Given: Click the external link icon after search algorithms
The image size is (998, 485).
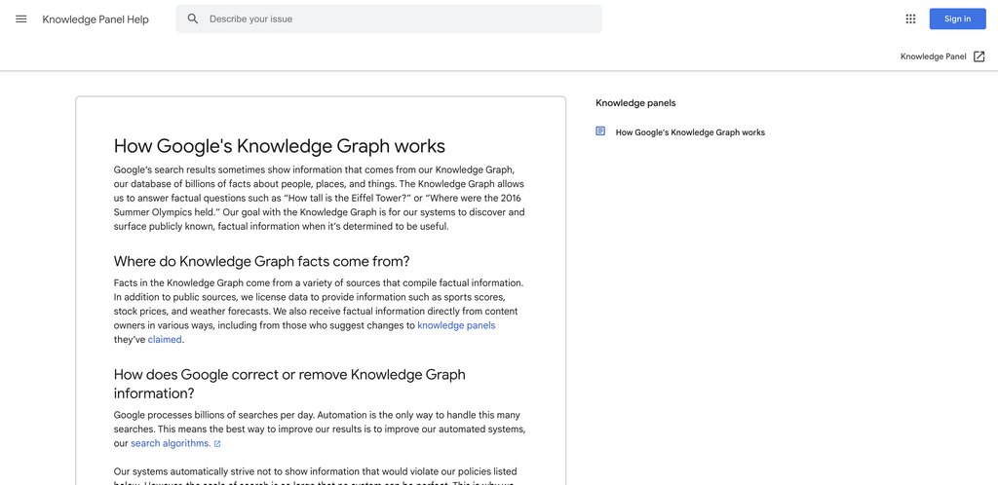Looking at the screenshot, I should click(x=217, y=444).
